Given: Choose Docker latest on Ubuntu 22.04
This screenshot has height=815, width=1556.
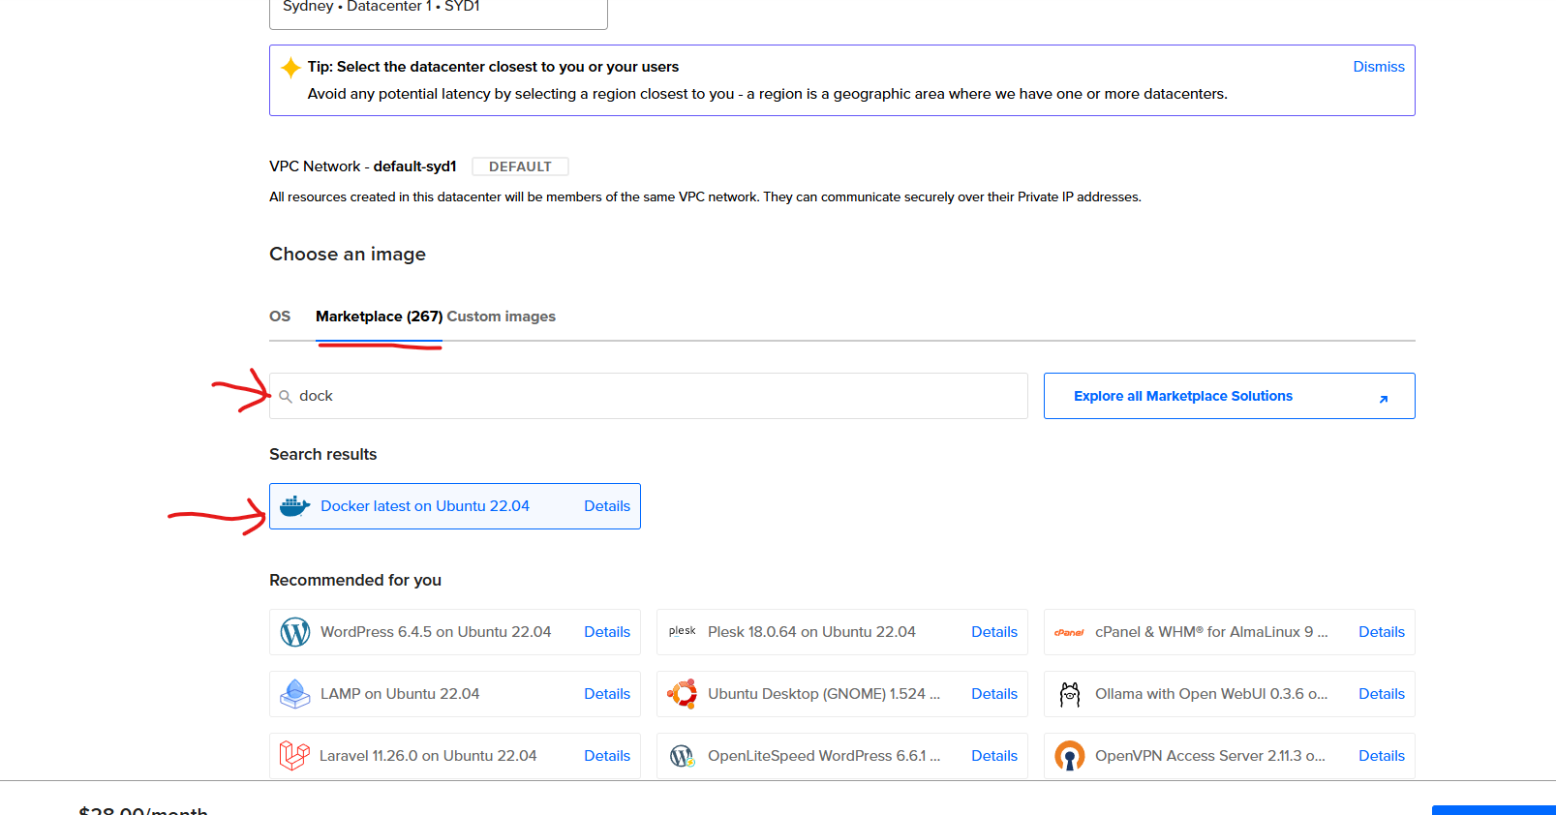Looking at the screenshot, I should pos(425,506).
